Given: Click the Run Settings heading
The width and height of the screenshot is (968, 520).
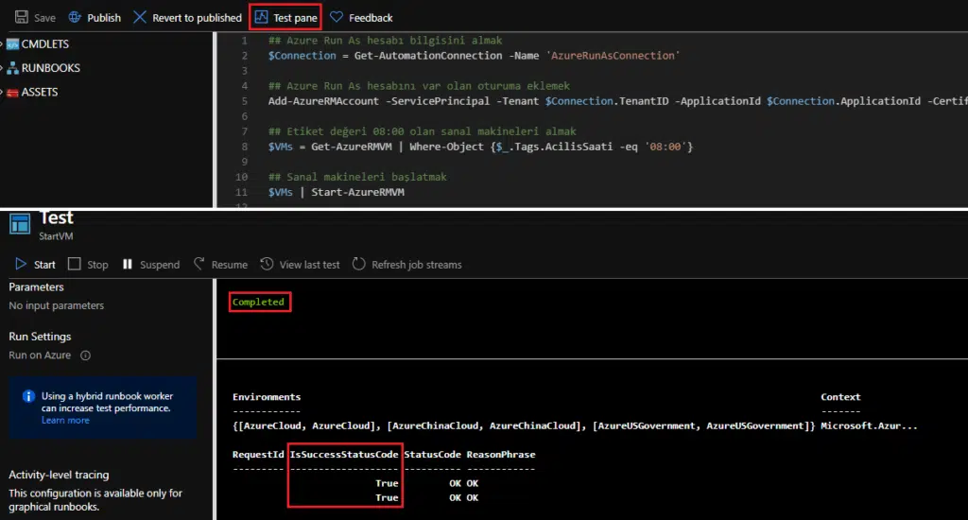Looking at the screenshot, I should click(x=40, y=336).
